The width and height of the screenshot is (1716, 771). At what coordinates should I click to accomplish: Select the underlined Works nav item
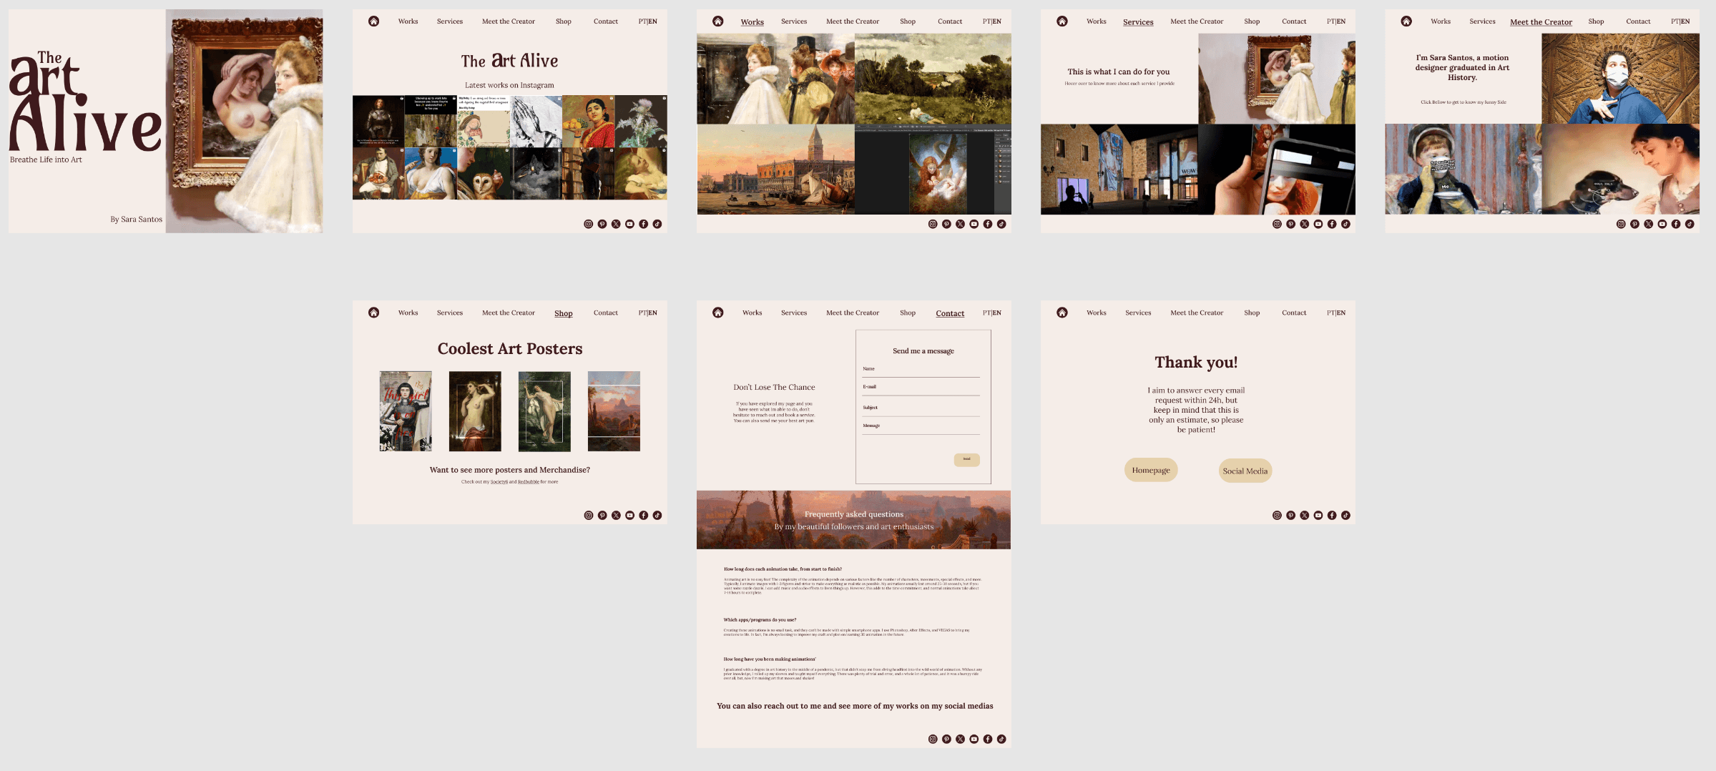[x=752, y=22]
